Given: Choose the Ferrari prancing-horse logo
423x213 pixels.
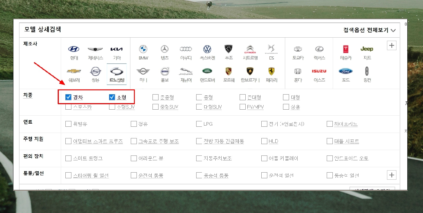Looking at the screenshot, I should (x=271, y=71).
